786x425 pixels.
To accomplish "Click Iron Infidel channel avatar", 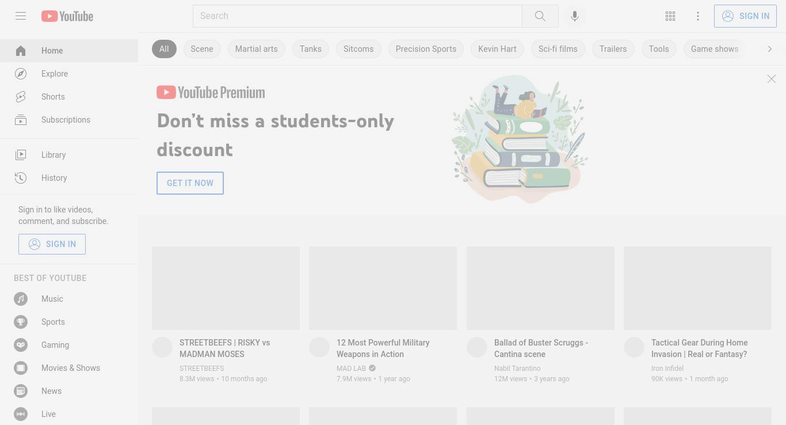I will (634, 347).
